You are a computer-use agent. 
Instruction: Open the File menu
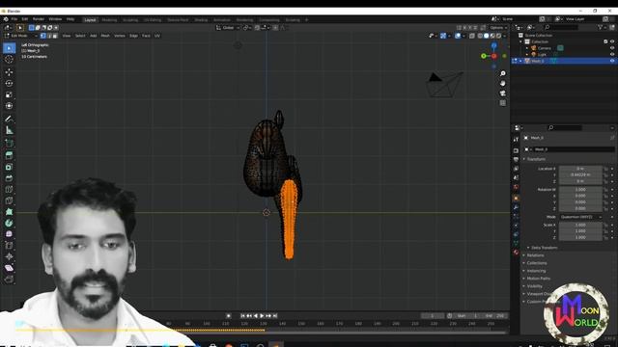click(14, 19)
